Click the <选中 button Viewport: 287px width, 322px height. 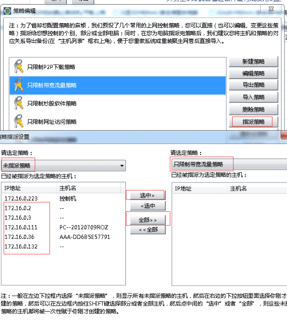coord(148,206)
